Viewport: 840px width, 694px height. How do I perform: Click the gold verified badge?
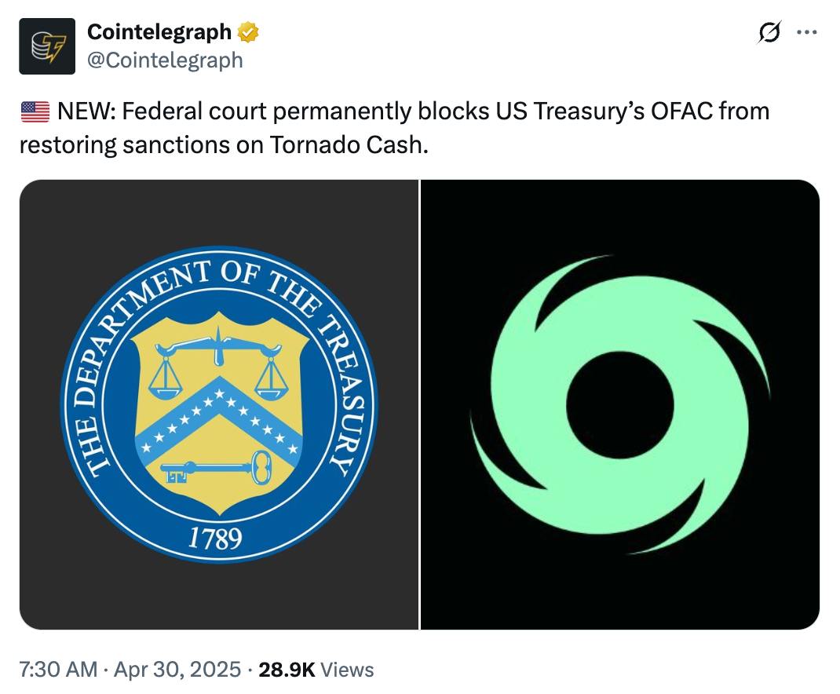coord(248,32)
